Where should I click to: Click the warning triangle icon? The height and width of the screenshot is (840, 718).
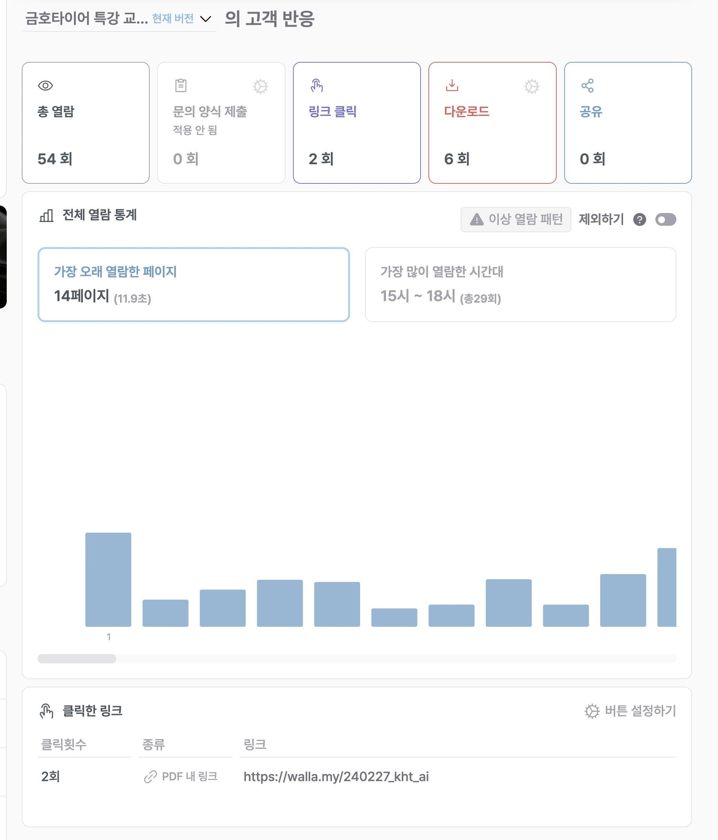click(477, 219)
